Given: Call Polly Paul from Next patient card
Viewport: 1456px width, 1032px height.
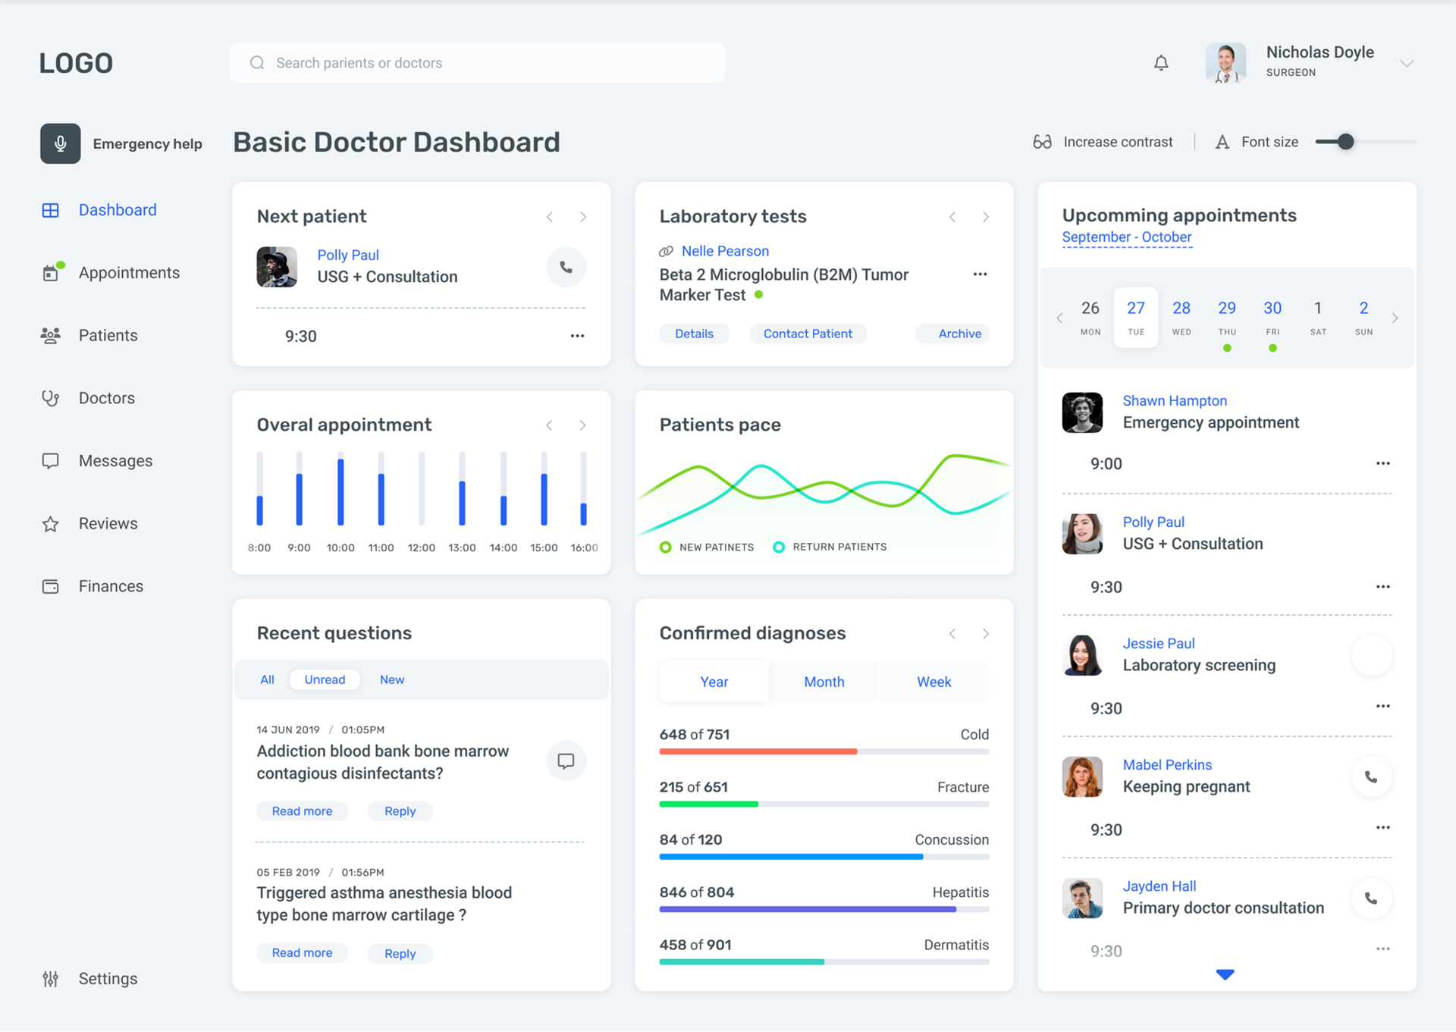Looking at the screenshot, I should pos(566,267).
